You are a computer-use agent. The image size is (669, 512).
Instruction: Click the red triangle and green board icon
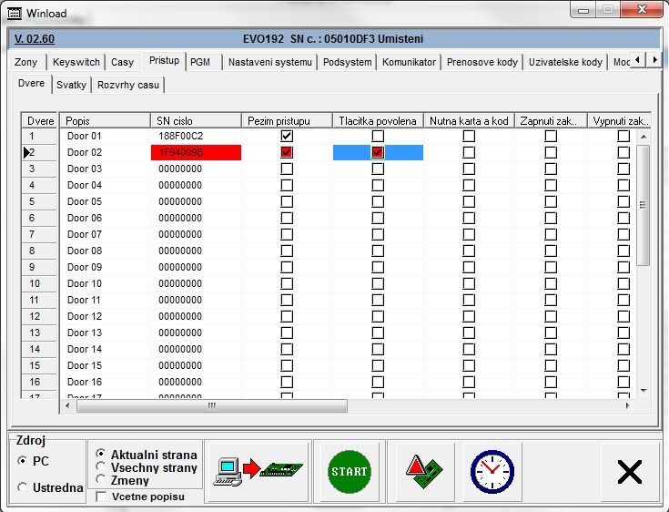tap(424, 470)
